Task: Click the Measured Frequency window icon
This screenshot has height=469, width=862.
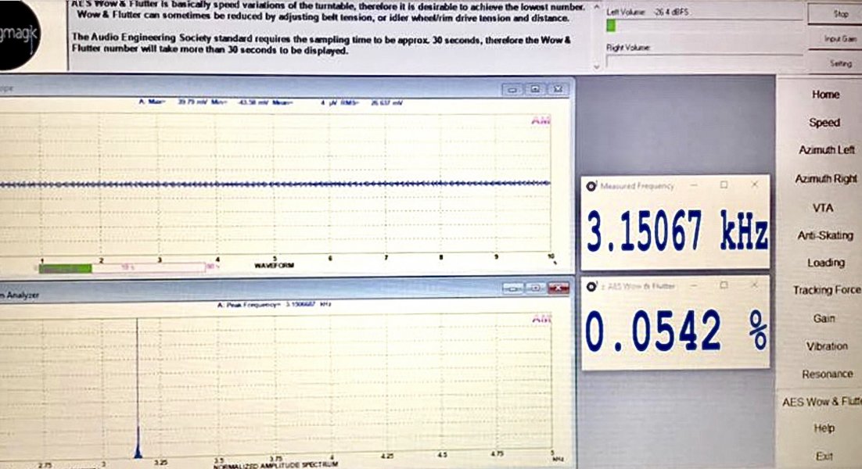Action: pos(592,186)
